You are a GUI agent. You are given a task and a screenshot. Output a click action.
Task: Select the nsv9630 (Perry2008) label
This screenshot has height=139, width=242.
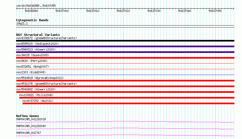pyautogui.click(x=32, y=61)
